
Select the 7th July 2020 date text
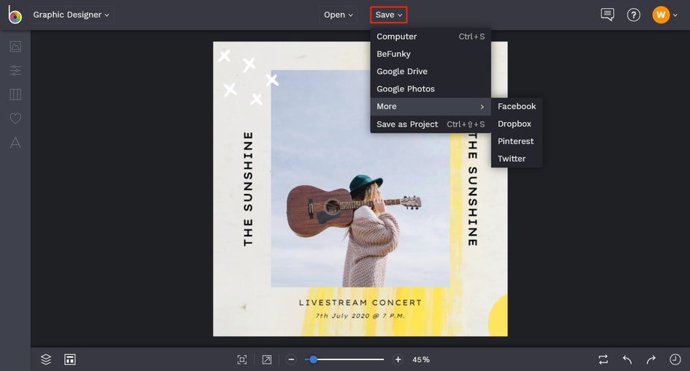coord(360,315)
